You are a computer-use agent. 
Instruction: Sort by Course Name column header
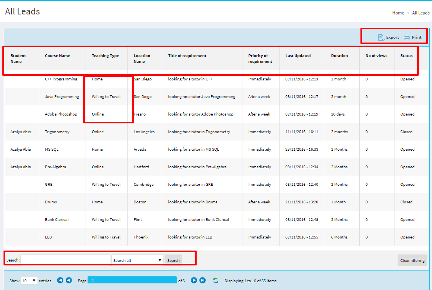[57, 56]
